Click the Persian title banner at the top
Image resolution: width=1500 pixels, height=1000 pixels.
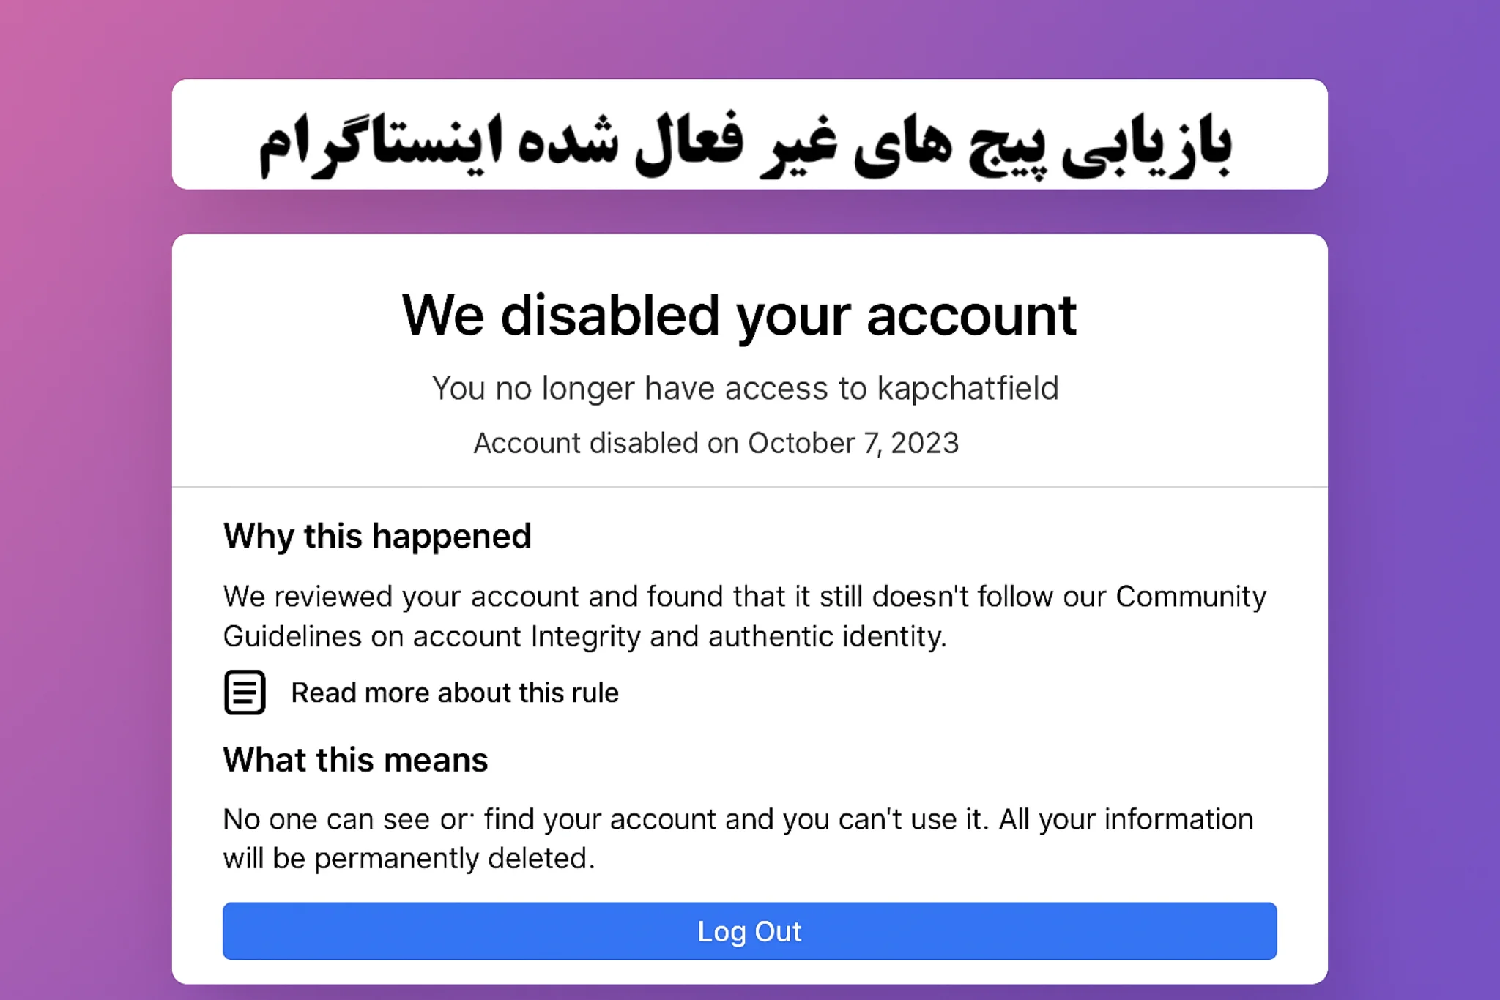click(x=750, y=138)
